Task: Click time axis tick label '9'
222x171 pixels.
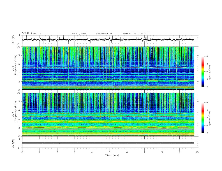Action: (179, 152)
